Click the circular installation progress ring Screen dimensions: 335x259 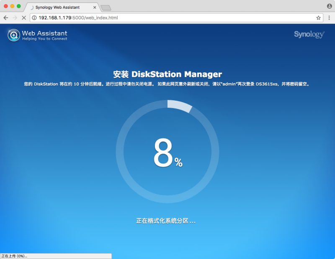pos(167,151)
